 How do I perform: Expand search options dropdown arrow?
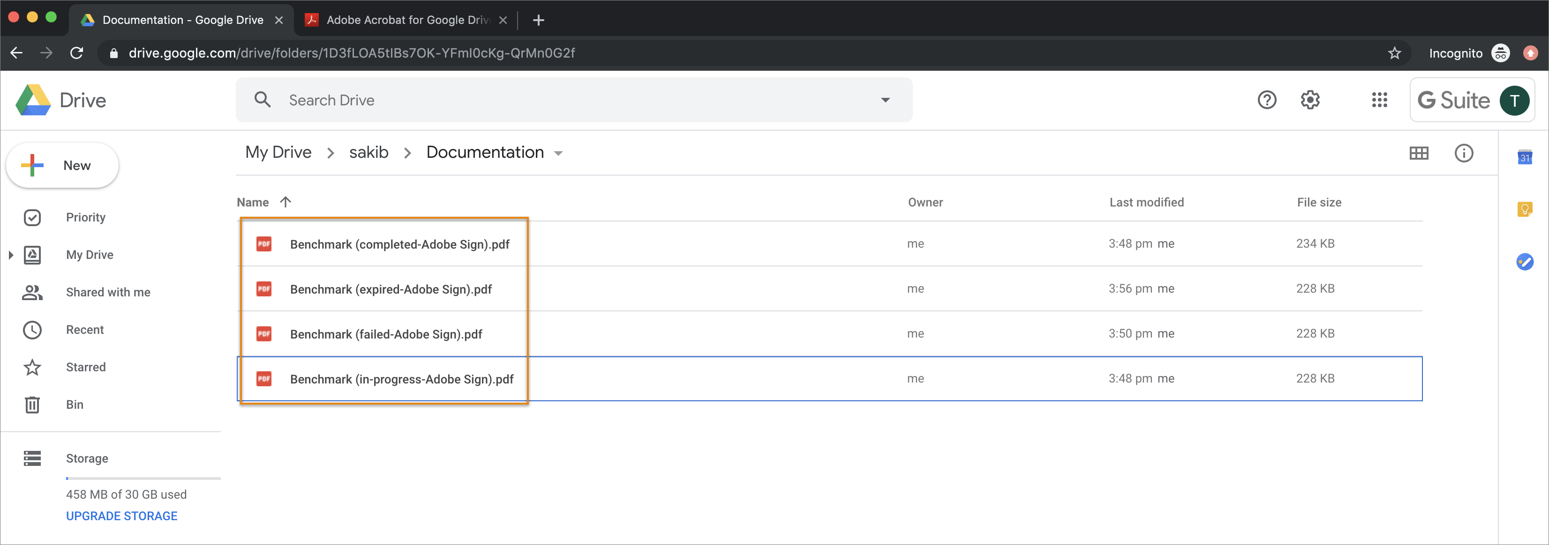coord(885,100)
